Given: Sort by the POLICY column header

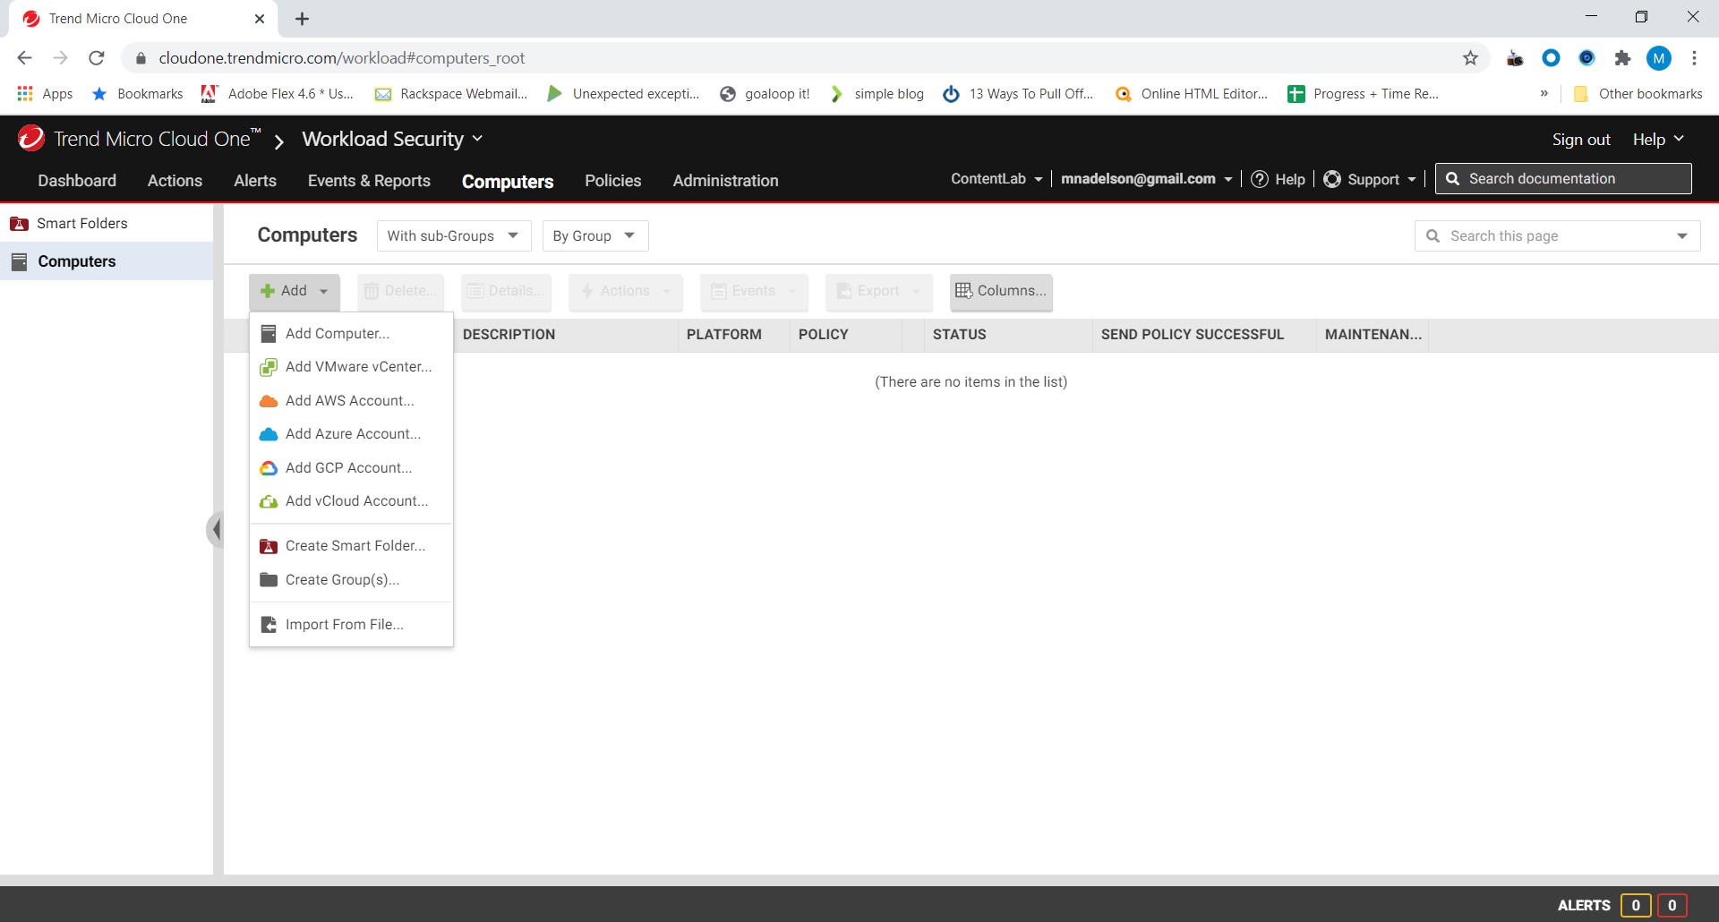Looking at the screenshot, I should 823,335.
